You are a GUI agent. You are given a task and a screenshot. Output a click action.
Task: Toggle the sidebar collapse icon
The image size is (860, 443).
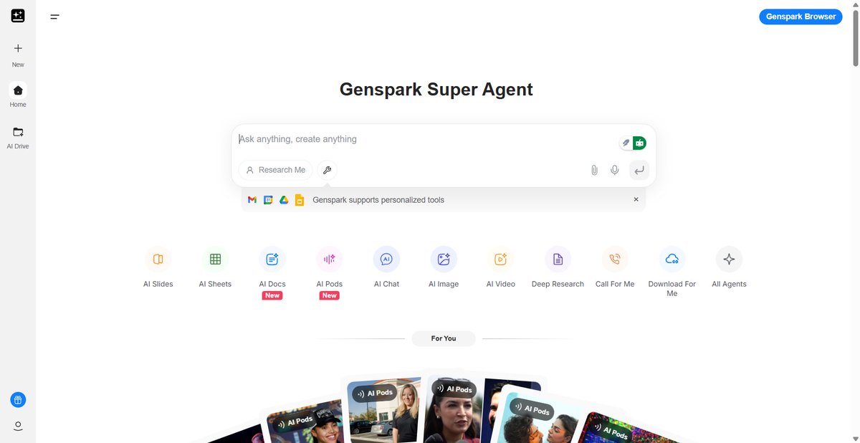click(54, 16)
